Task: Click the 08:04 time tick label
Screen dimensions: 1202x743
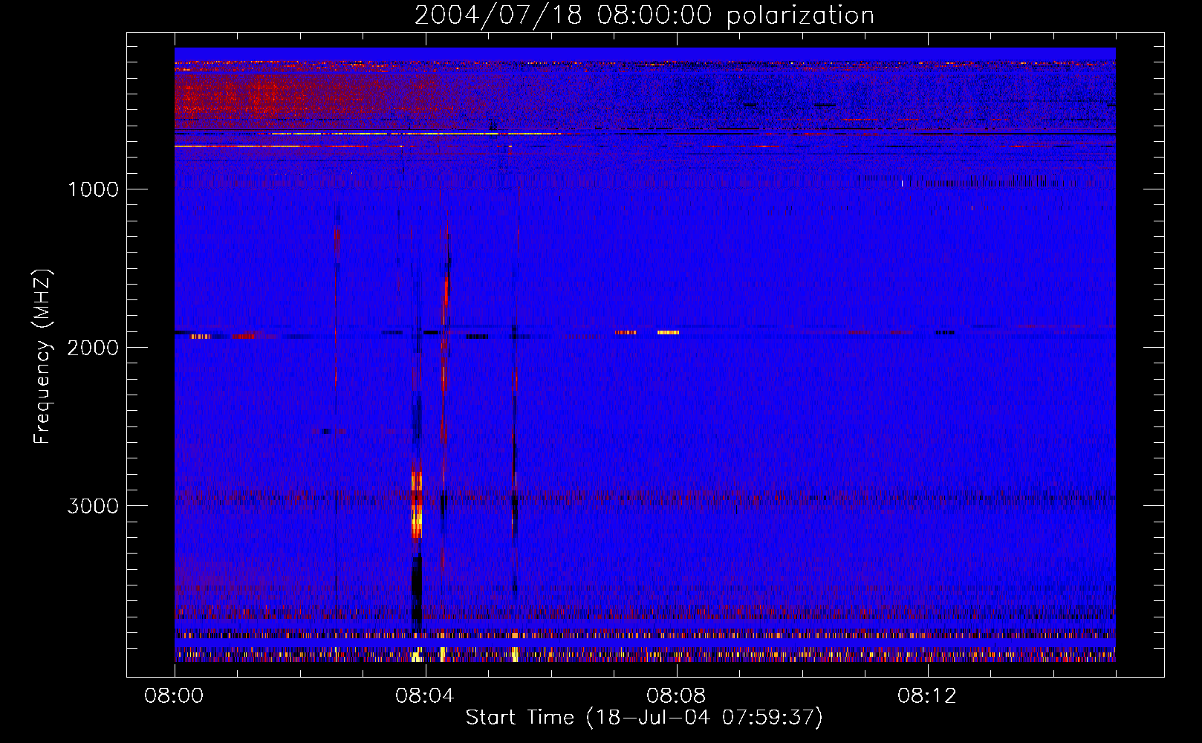Action: click(x=426, y=696)
